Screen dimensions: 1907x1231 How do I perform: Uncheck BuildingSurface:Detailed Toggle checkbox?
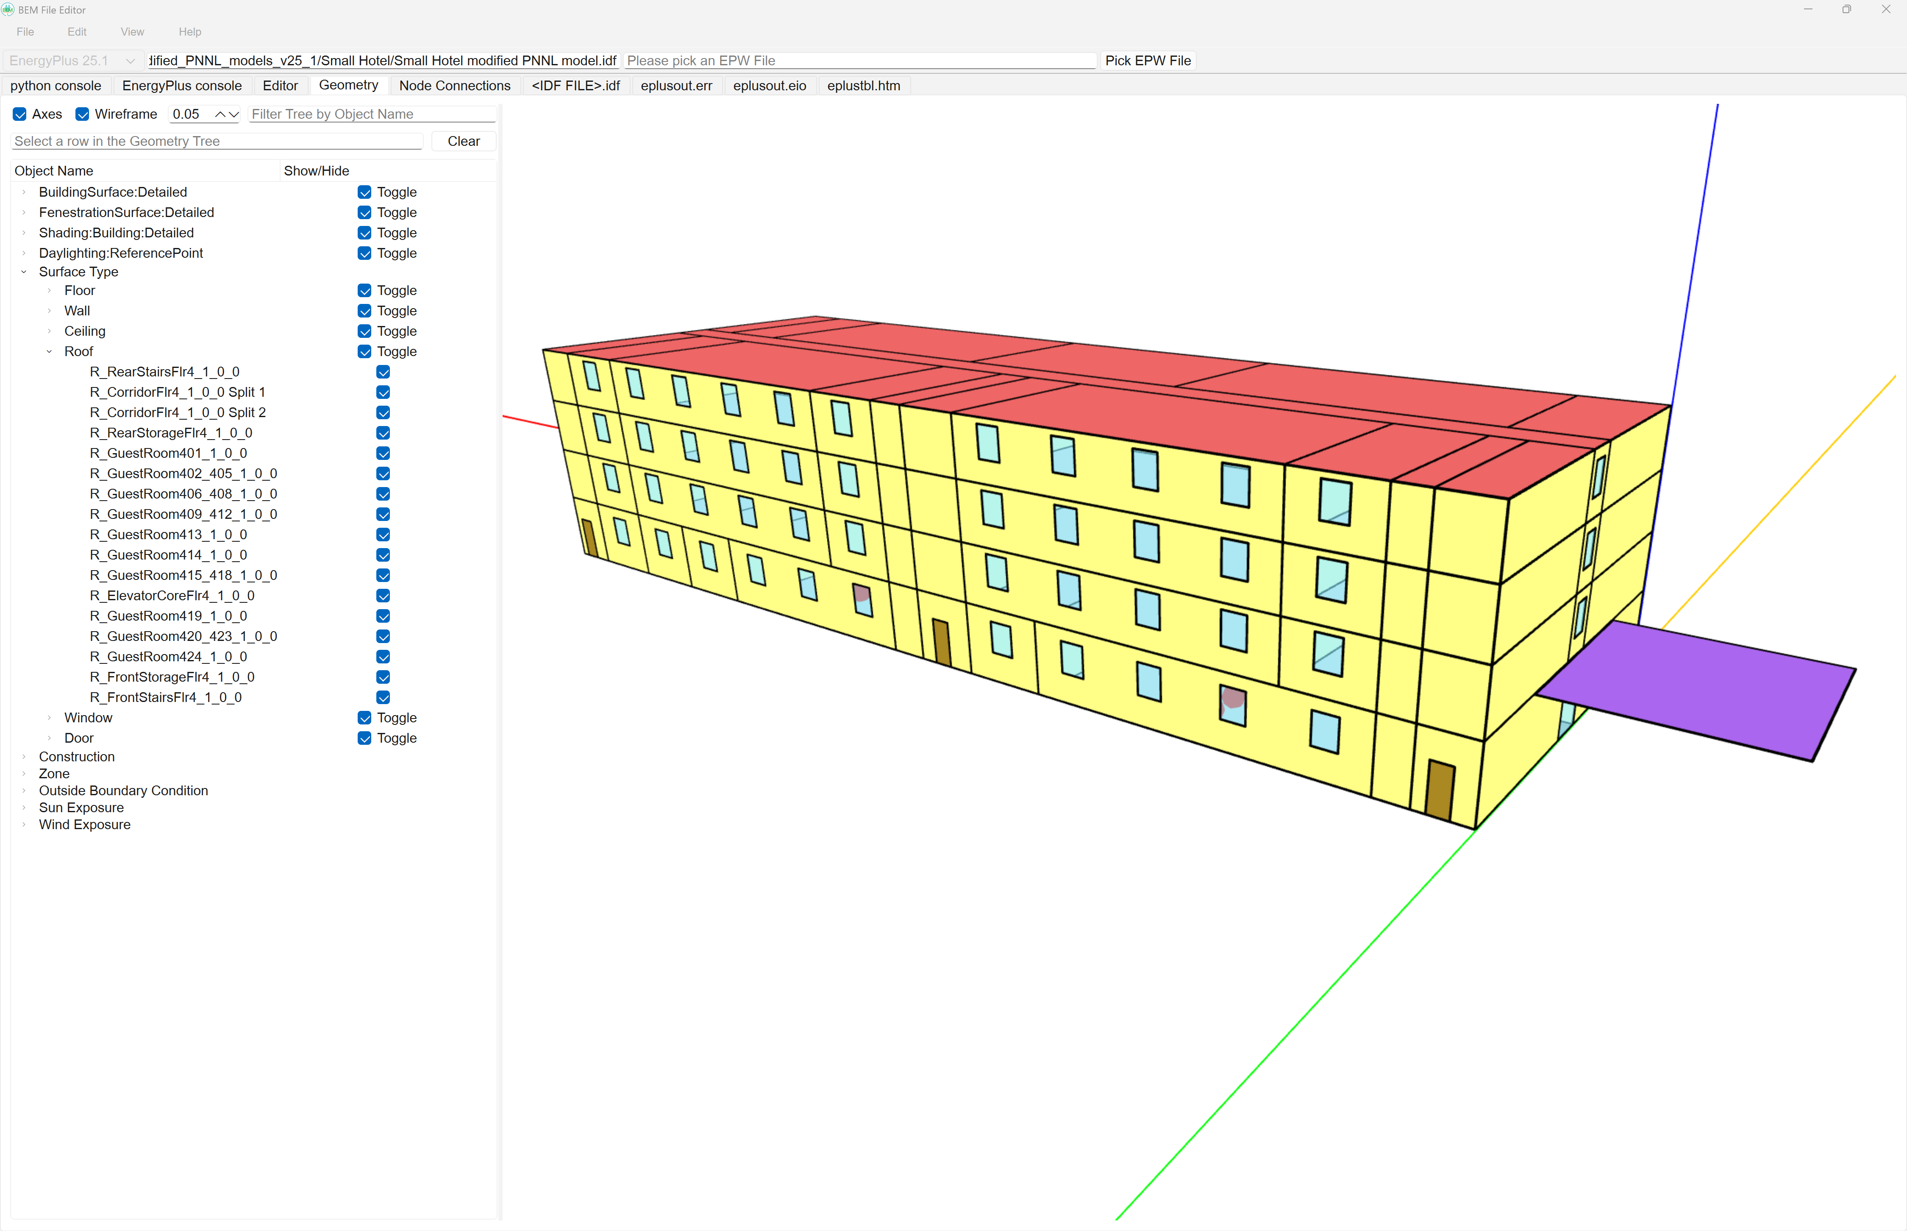coord(364,192)
